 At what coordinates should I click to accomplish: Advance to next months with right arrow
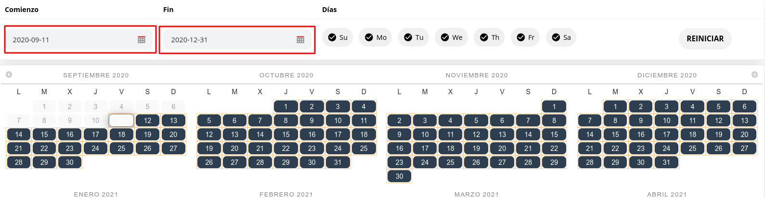coord(754,74)
